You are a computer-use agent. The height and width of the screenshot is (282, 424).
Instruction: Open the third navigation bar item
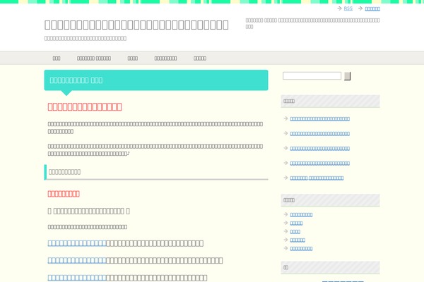click(x=133, y=59)
